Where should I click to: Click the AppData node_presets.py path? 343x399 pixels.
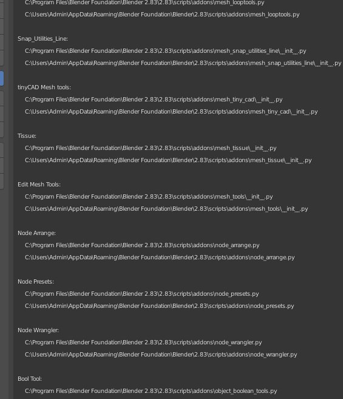click(159, 306)
